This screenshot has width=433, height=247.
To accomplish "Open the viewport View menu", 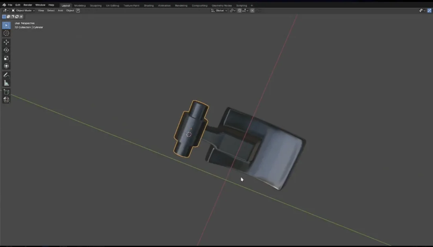I will (41, 11).
